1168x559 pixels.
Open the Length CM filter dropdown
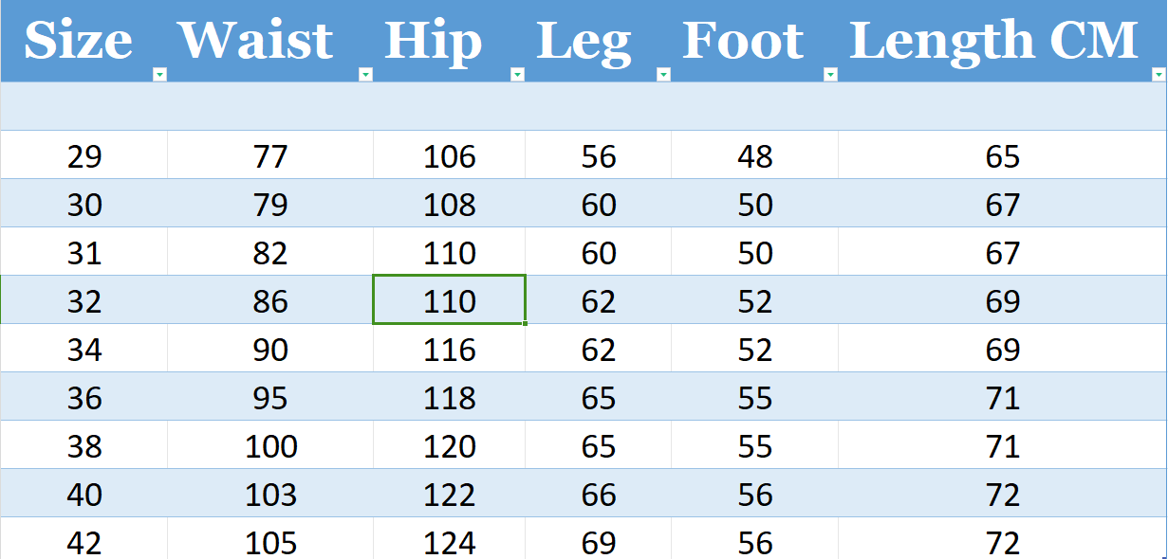click(1158, 75)
